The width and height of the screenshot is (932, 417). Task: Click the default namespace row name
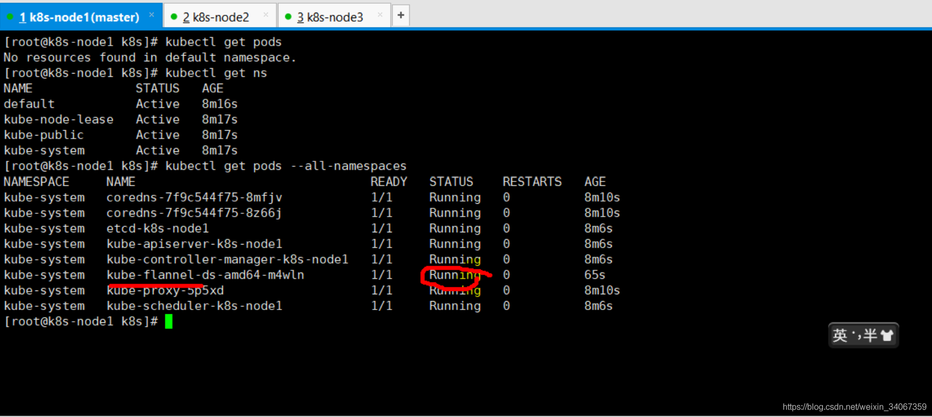29,104
